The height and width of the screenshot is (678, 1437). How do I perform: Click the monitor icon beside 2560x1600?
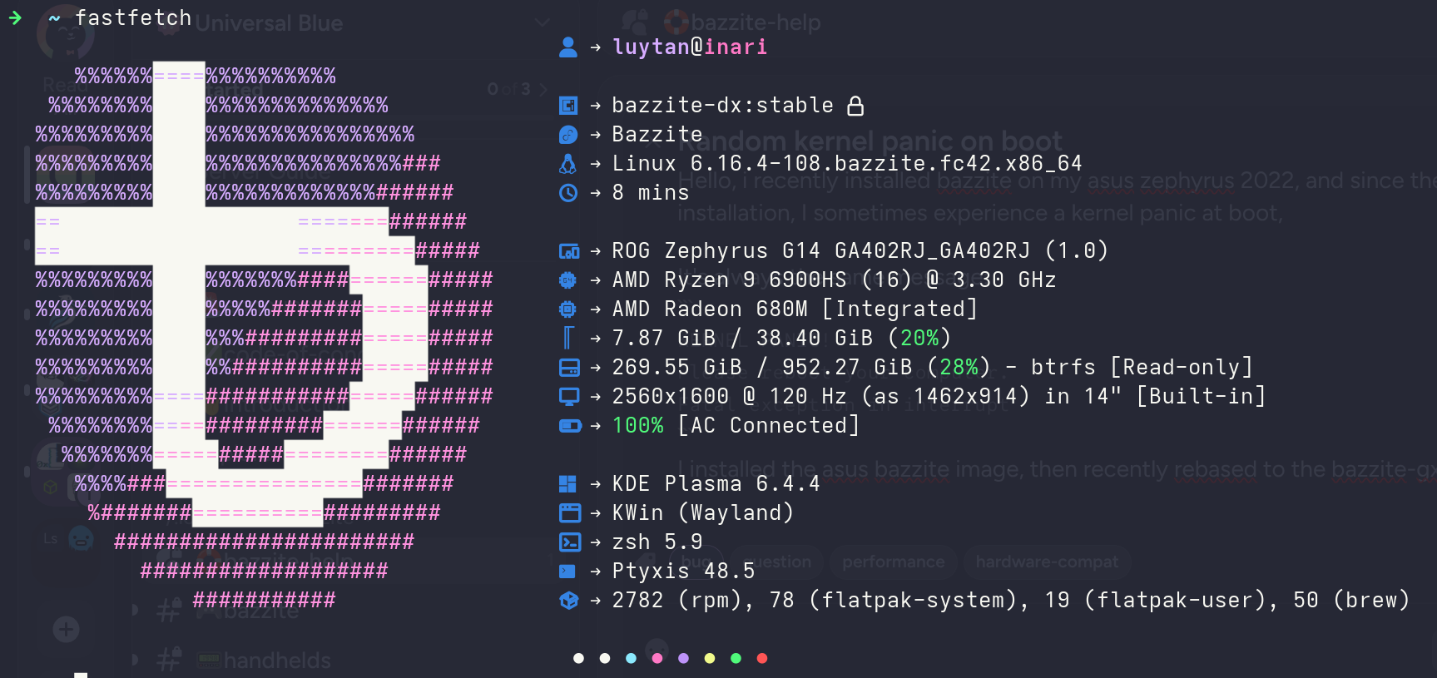(569, 397)
